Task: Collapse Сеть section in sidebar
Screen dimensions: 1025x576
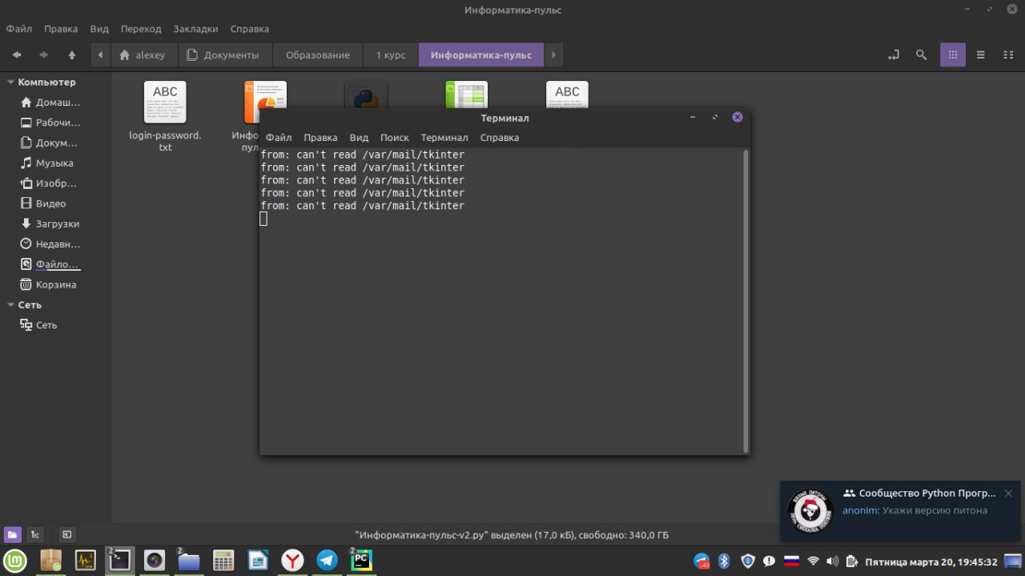Action: point(10,304)
